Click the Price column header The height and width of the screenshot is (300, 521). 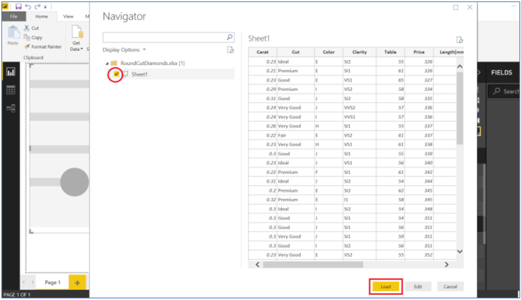pos(419,52)
